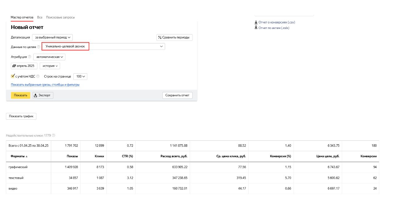Click "Показать выбранные срезы, столбцы и фильтры" link
394x204 pixels.
[x=45, y=85]
